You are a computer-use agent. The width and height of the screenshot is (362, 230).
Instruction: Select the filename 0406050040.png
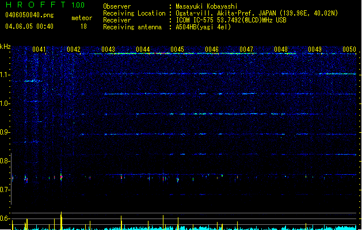[x=29, y=15]
